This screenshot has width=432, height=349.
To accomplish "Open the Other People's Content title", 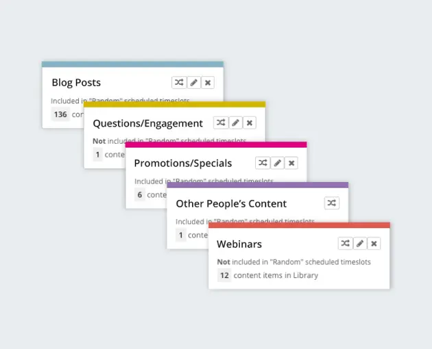I will (231, 204).
